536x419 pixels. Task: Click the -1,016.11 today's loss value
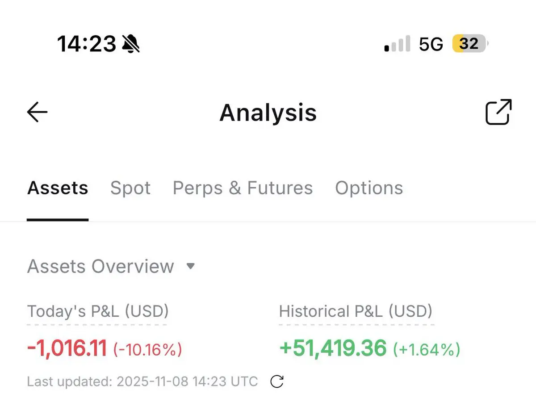67,348
